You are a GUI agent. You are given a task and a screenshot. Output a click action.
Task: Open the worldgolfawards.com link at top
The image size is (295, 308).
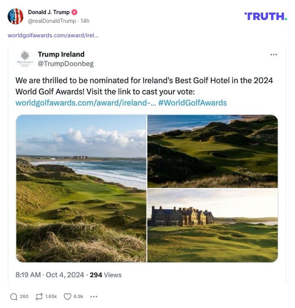pos(53,35)
